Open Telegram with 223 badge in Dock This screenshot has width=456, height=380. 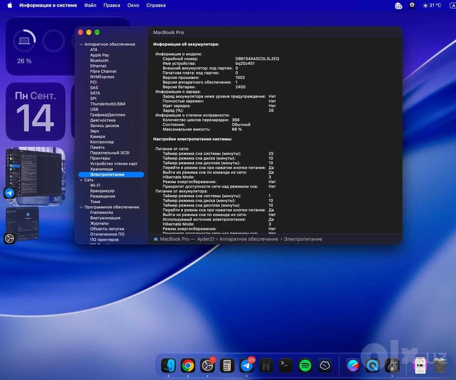(x=247, y=365)
